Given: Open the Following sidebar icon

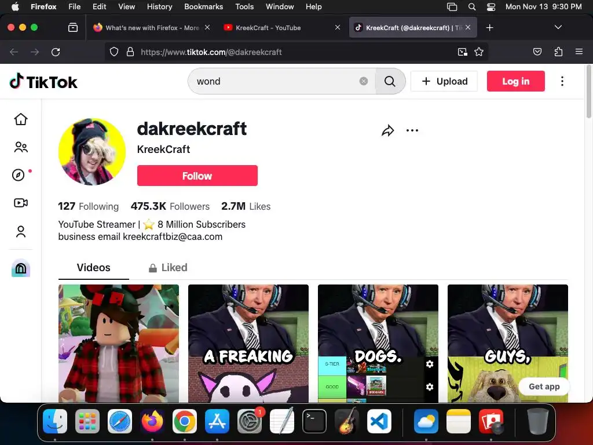Looking at the screenshot, I should (x=21, y=147).
